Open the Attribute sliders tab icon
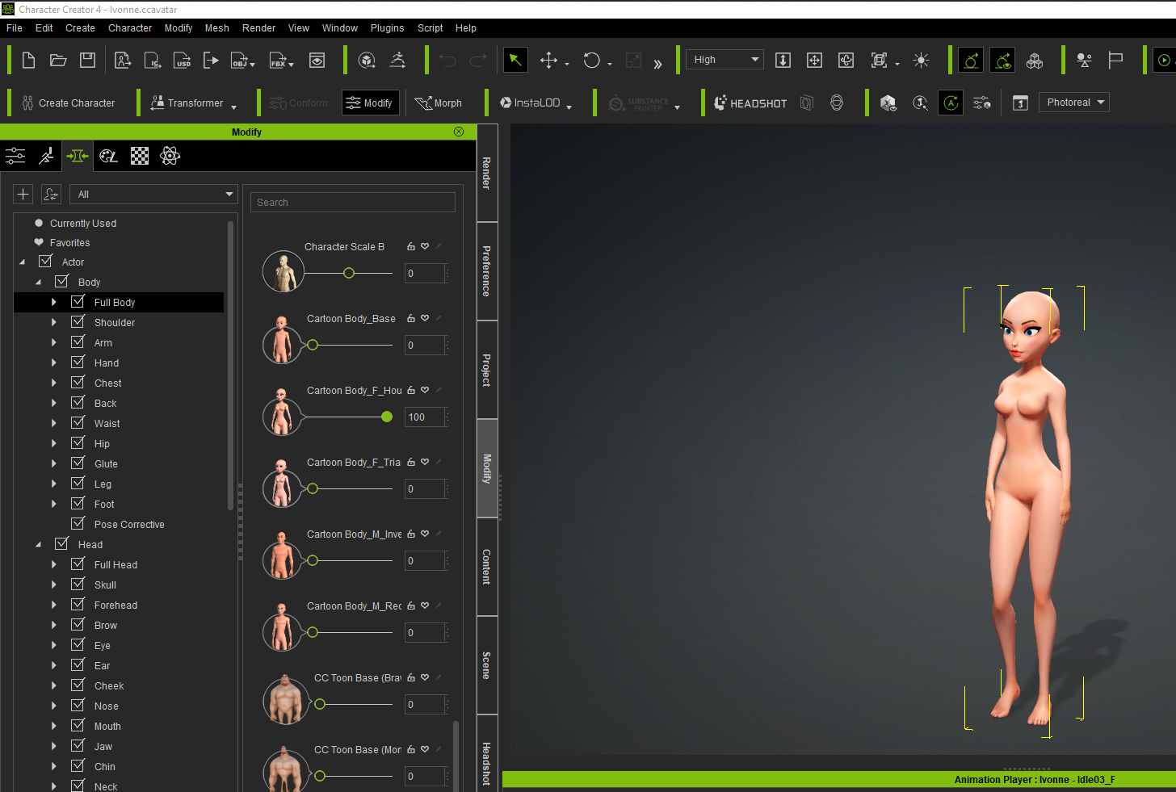Screen dimensions: 1176x792 15,156
